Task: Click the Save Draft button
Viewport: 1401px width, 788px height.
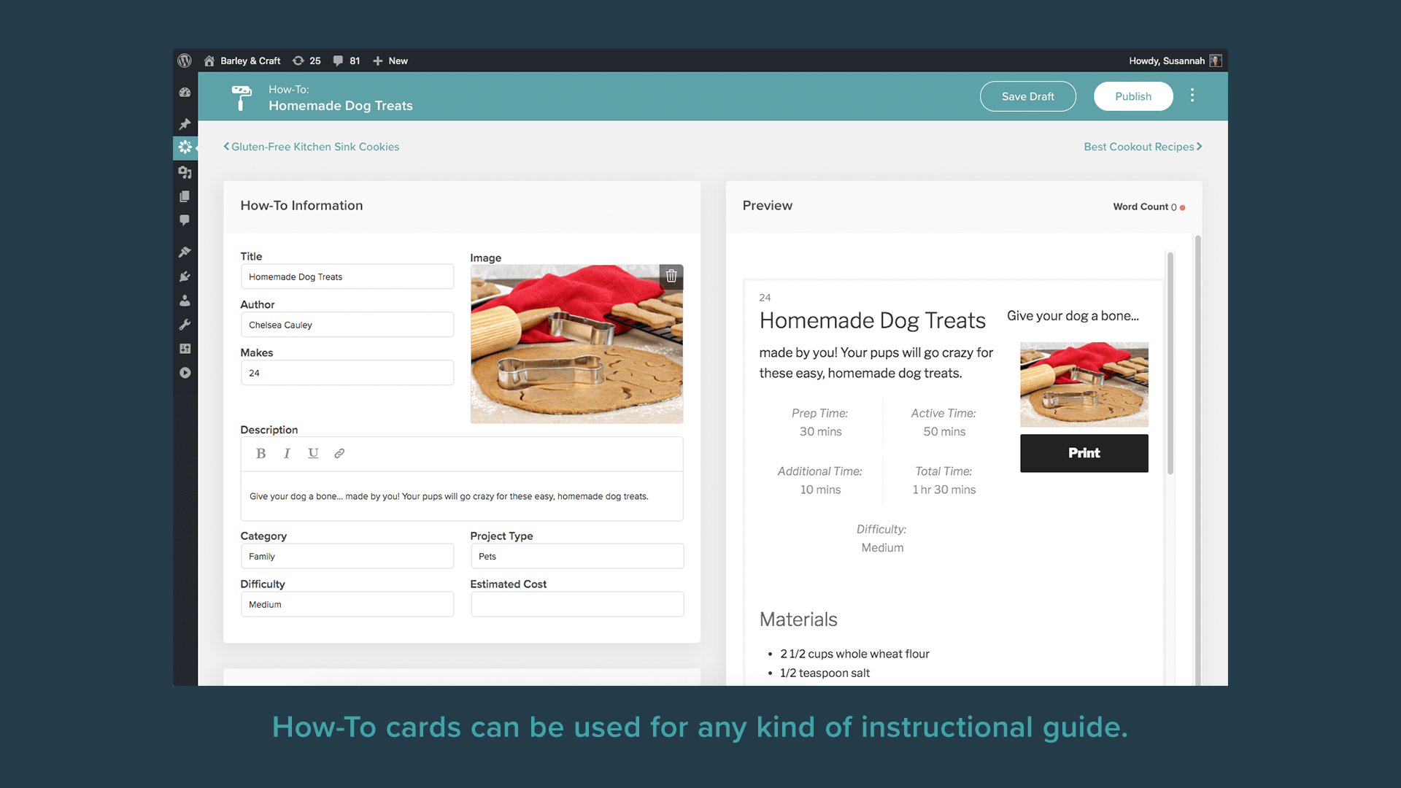Action: (x=1029, y=96)
